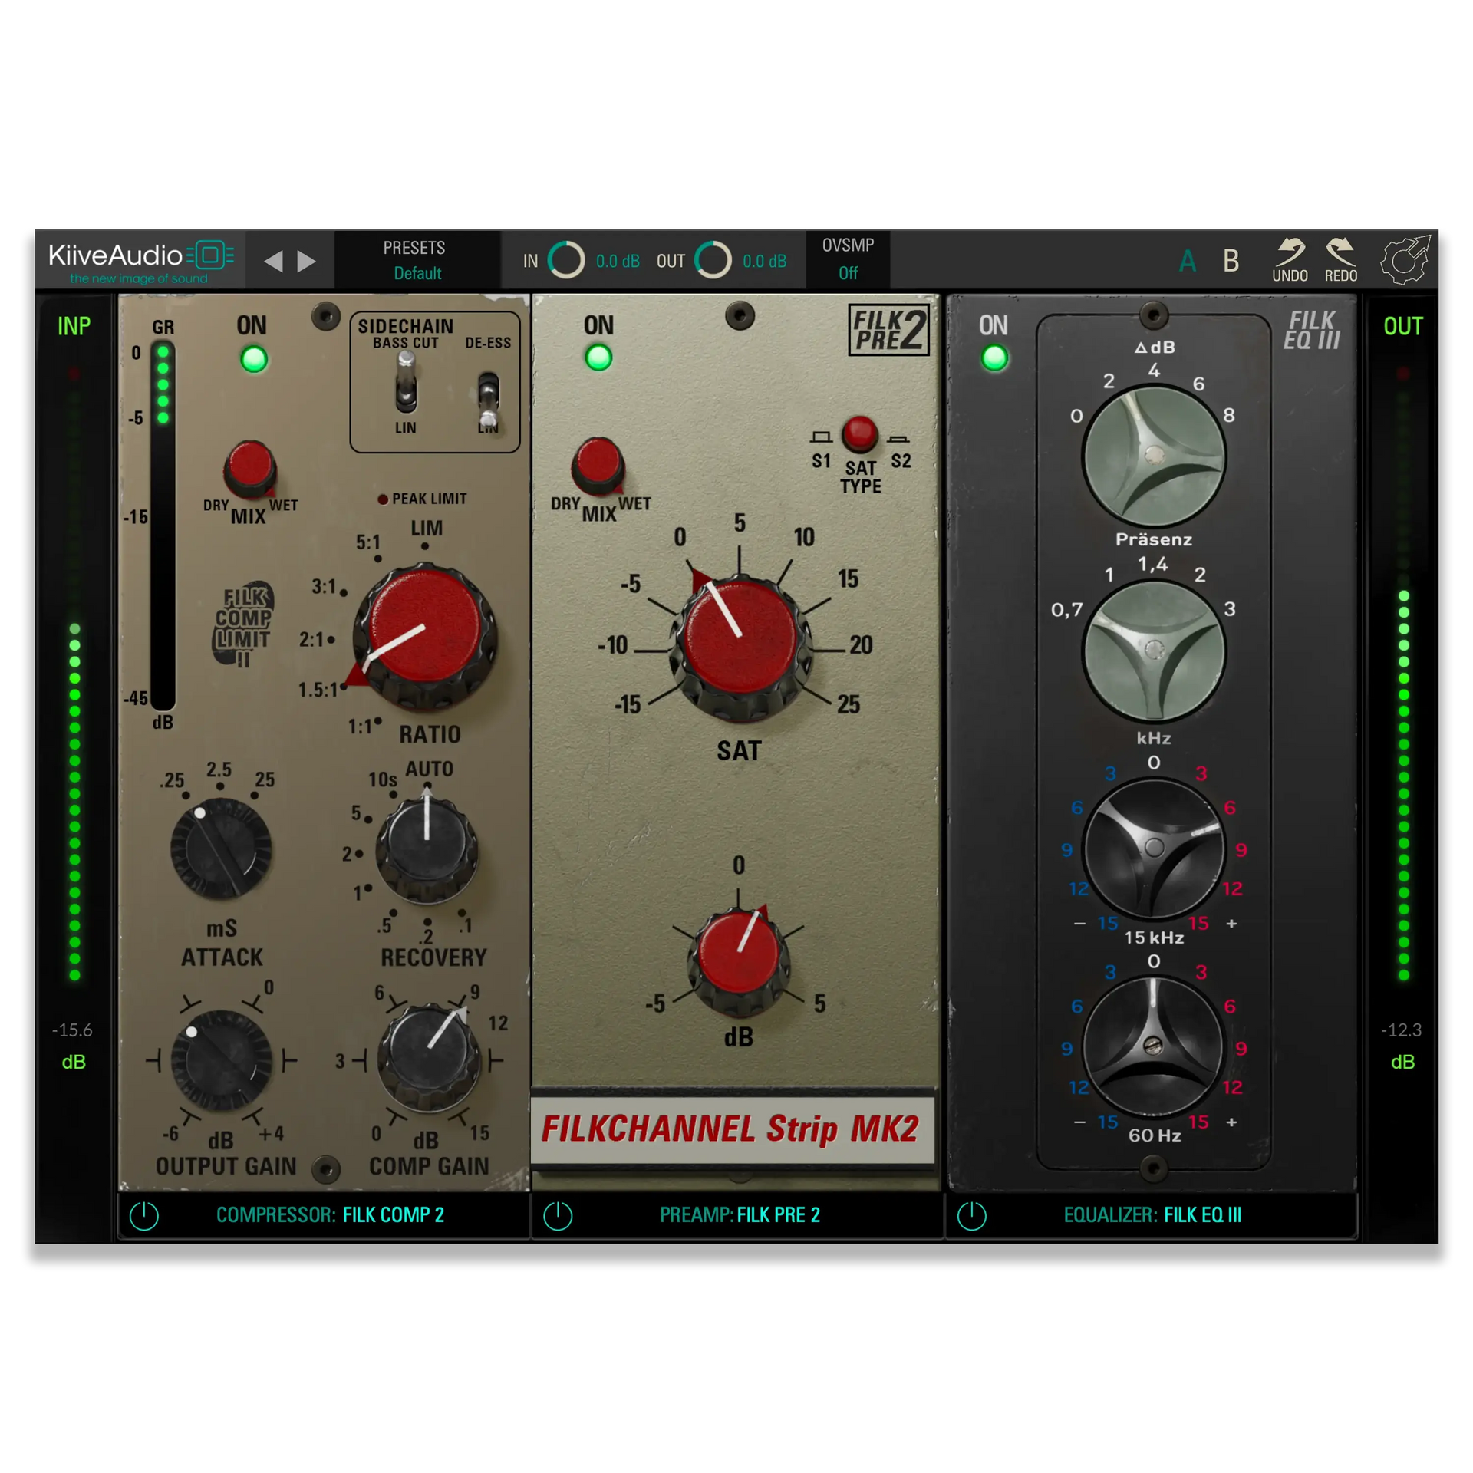
Task: Toggle the compressor ON light
Action: click(254, 358)
